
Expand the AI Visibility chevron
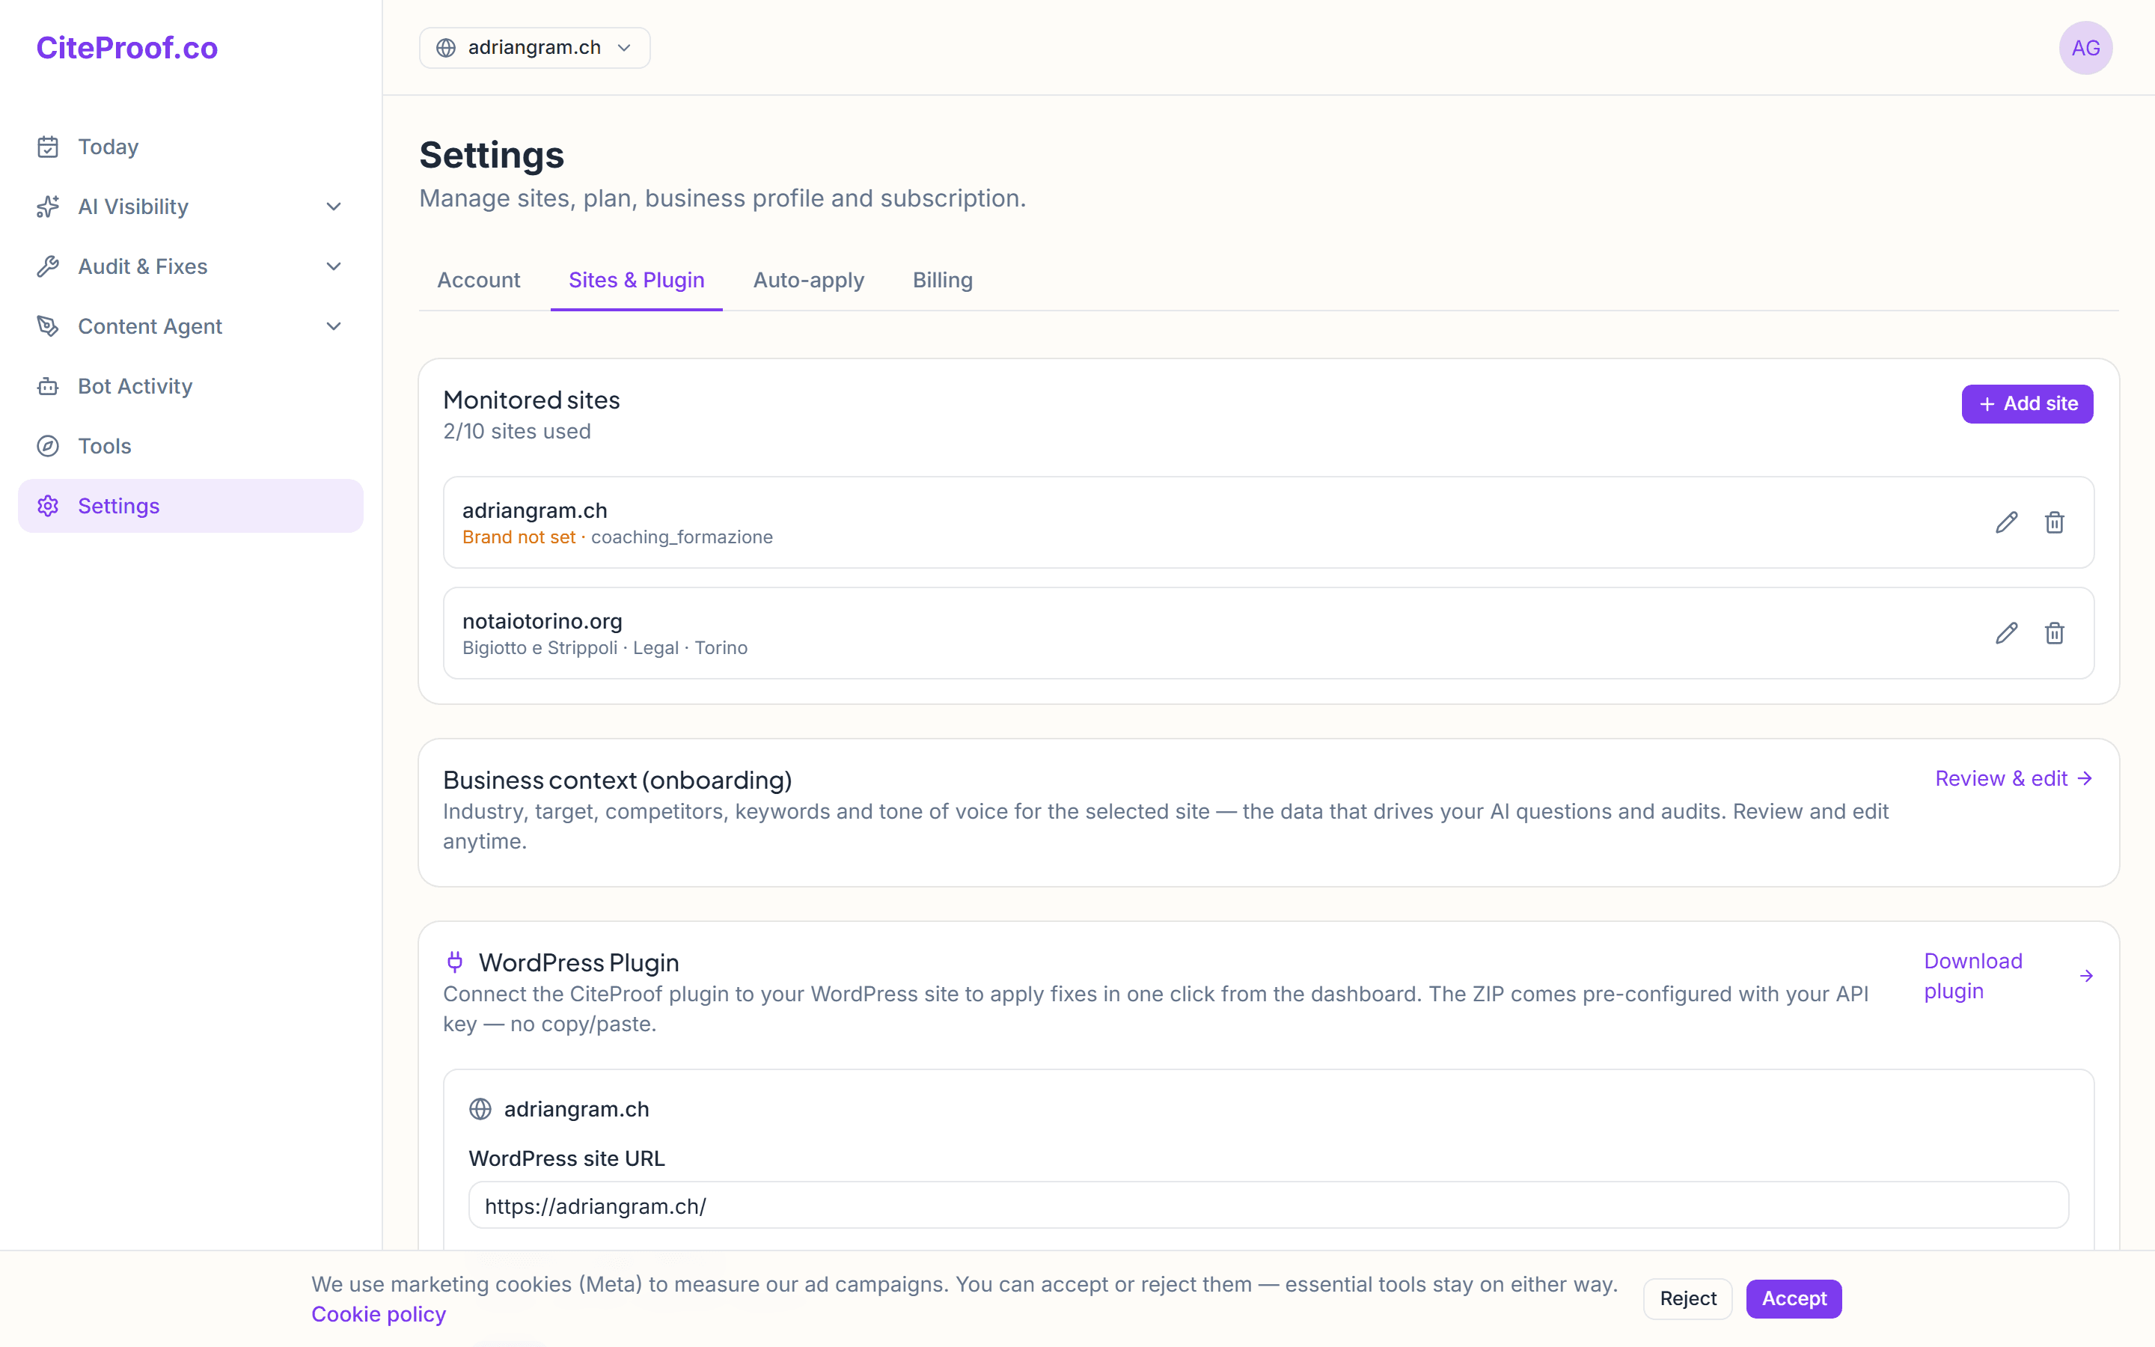coord(334,207)
